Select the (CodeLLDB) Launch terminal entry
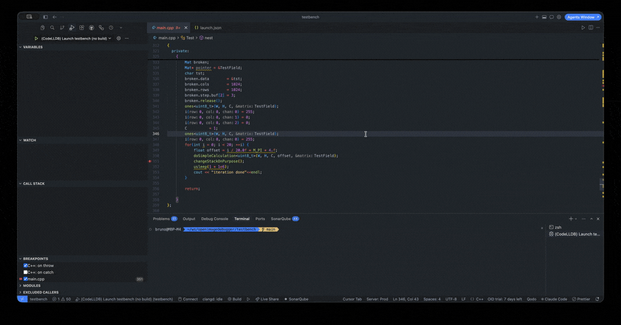This screenshot has width=621, height=325. [575, 234]
